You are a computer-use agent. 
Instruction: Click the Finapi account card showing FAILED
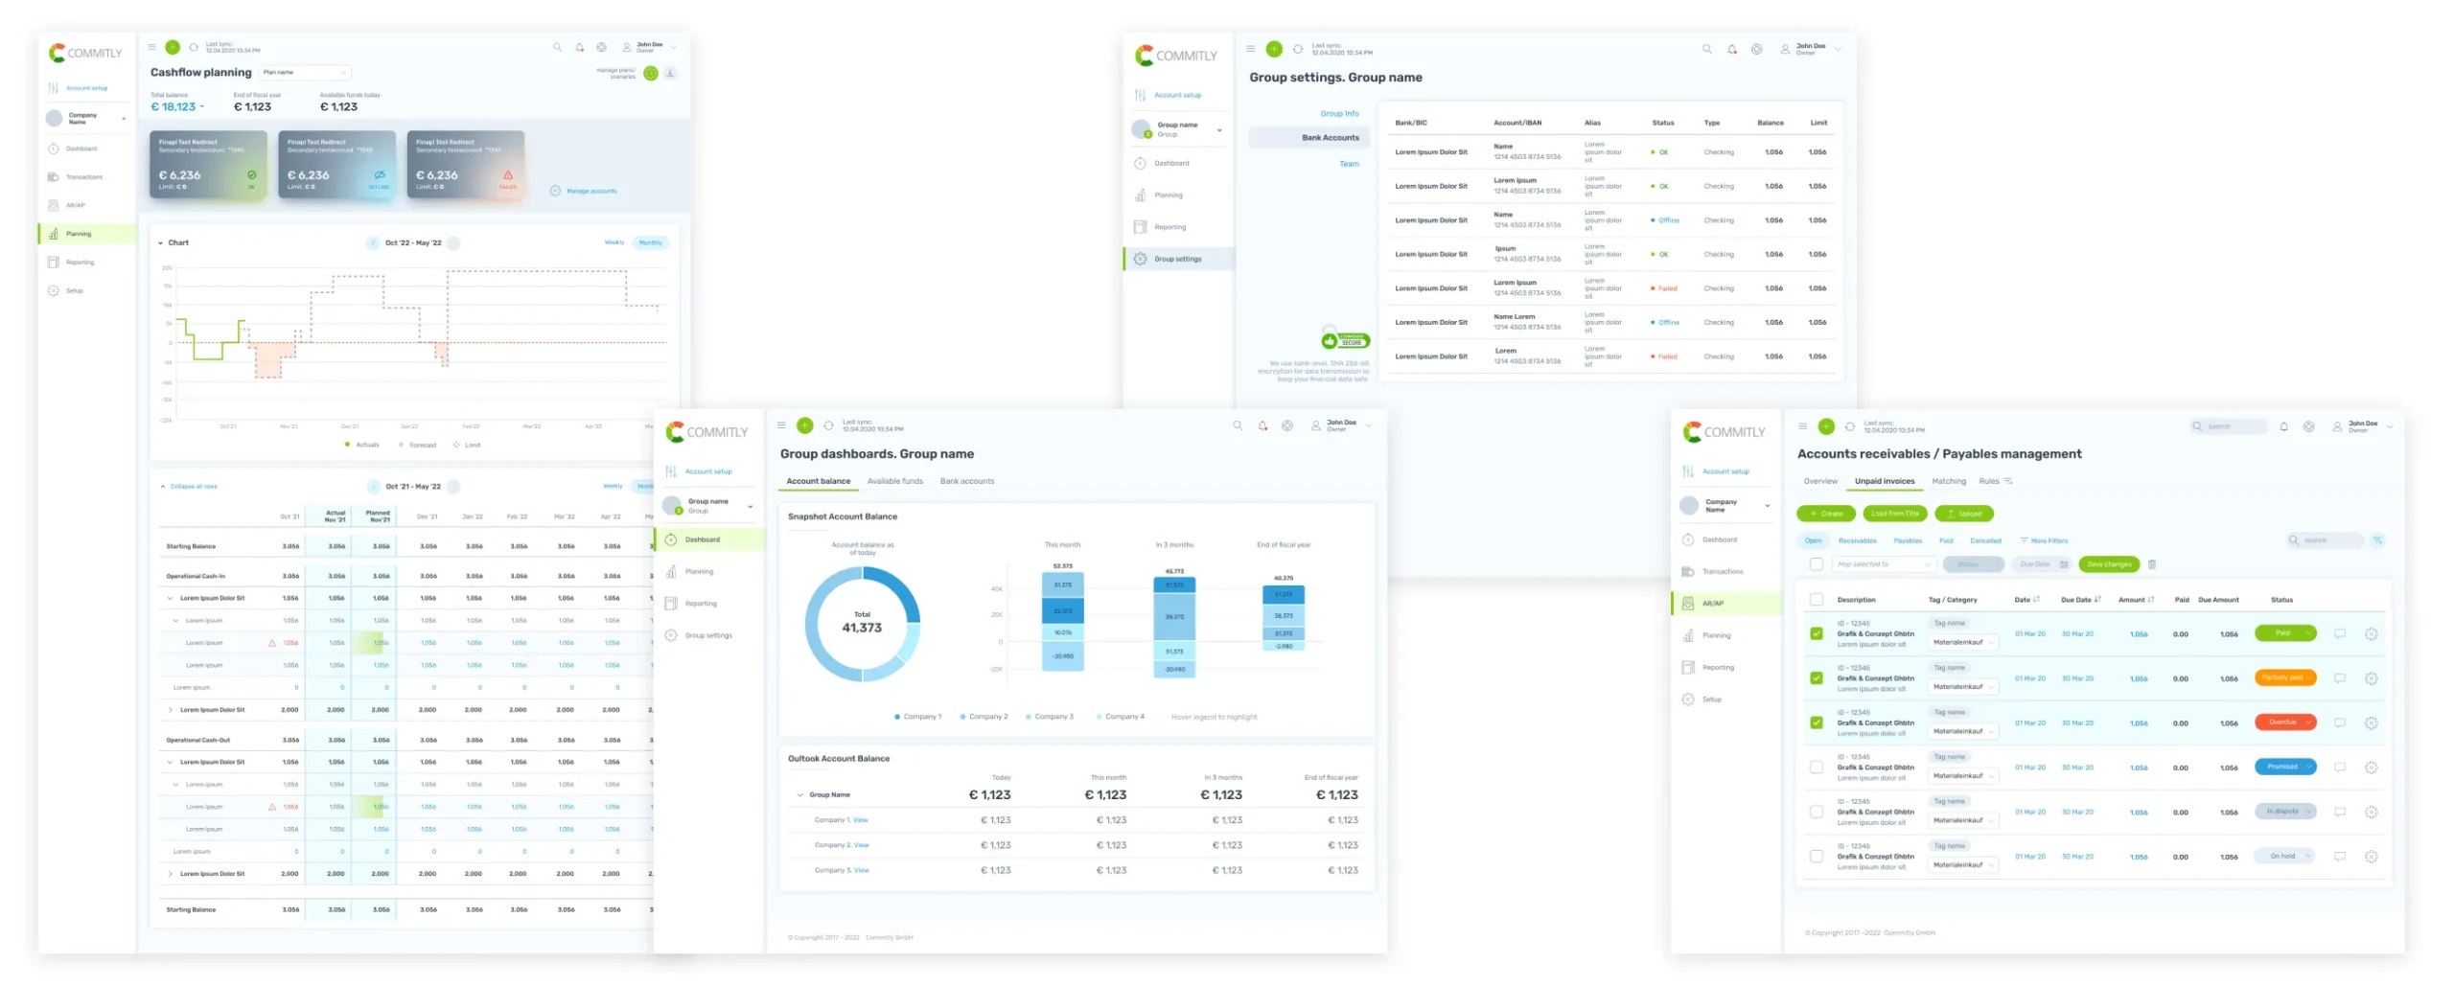point(465,165)
